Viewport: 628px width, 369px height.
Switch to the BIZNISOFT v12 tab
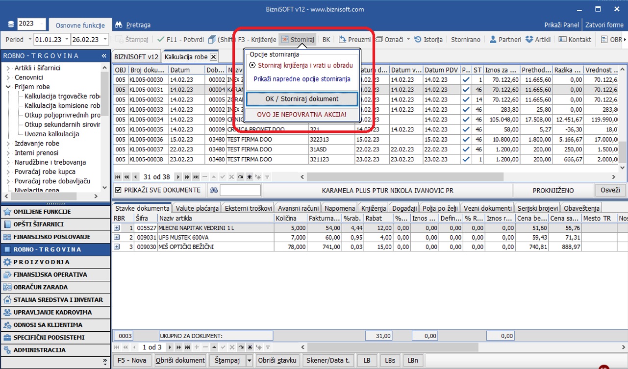(x=137, y=57)
